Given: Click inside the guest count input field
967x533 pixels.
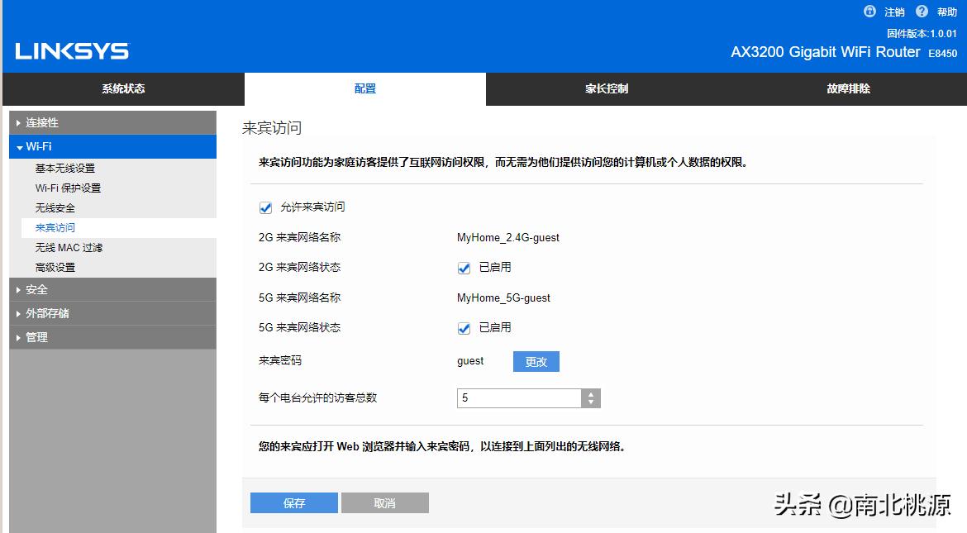Looking at the screenshot, I should coord(512,397).
